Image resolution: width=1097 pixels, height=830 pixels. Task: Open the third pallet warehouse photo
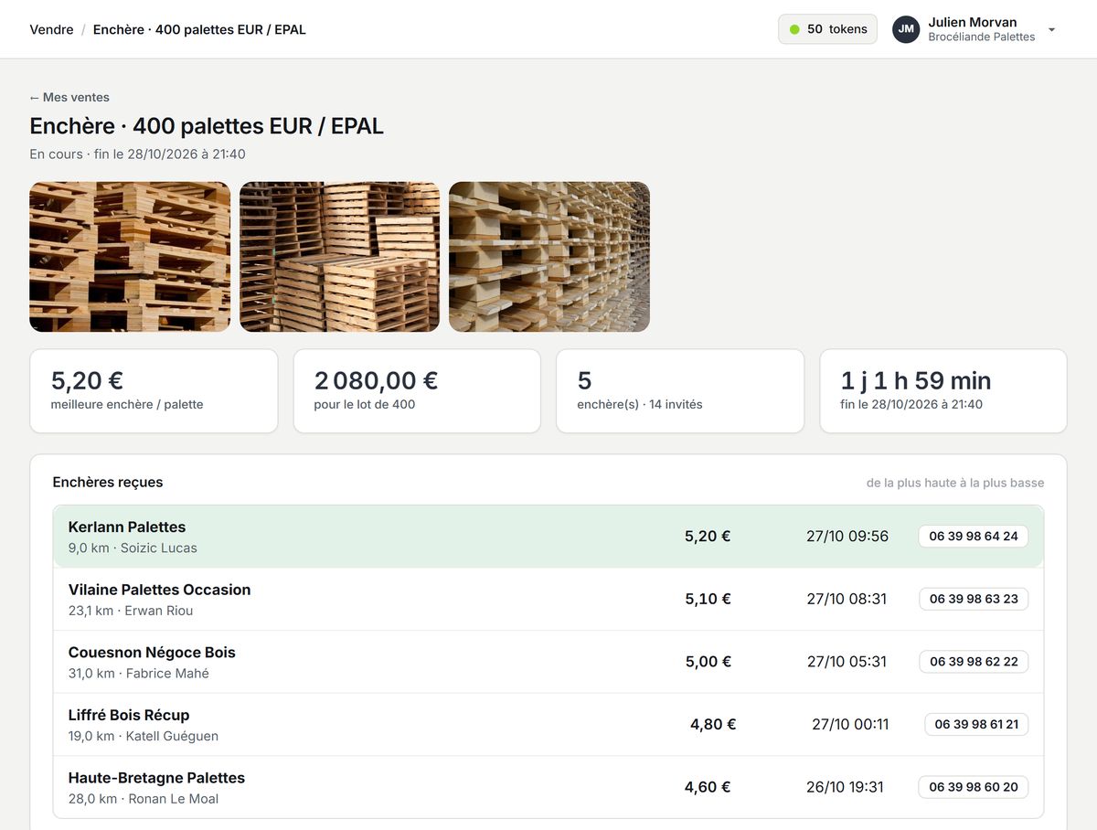tap(549, 257)
